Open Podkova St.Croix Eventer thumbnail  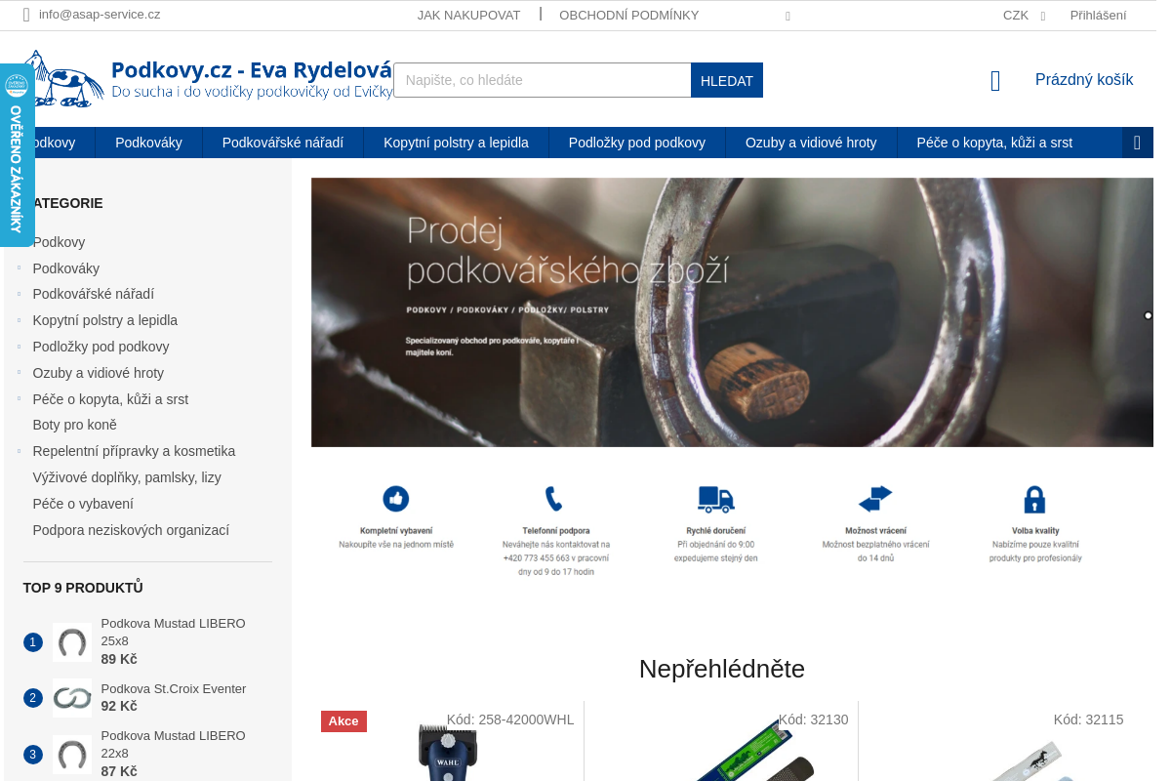72,698
